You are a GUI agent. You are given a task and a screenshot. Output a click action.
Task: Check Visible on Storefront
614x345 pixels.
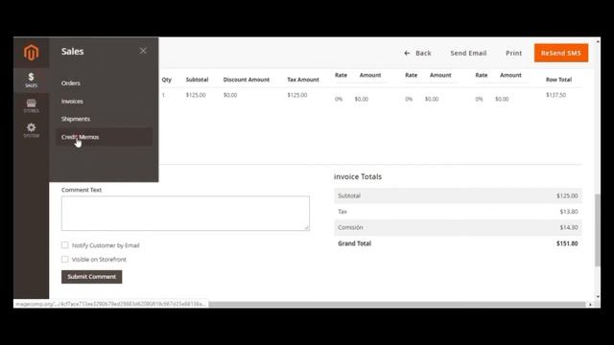pos(65,260)
